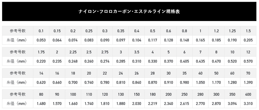
Task: Click reference number 400 cell
Action: [x=248, y=94]
